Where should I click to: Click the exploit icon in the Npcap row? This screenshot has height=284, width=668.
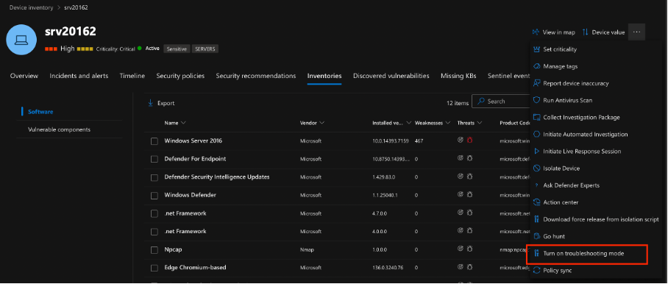pyautogui.click(x=460, y=249)
